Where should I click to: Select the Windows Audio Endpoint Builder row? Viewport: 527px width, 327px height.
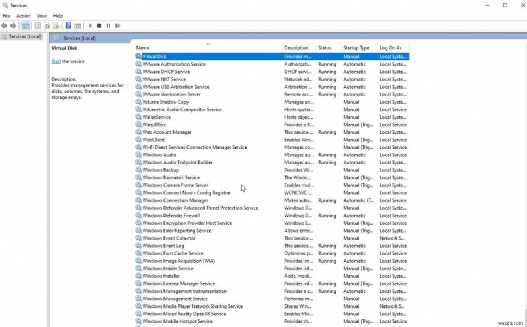(x=272, y=162)
